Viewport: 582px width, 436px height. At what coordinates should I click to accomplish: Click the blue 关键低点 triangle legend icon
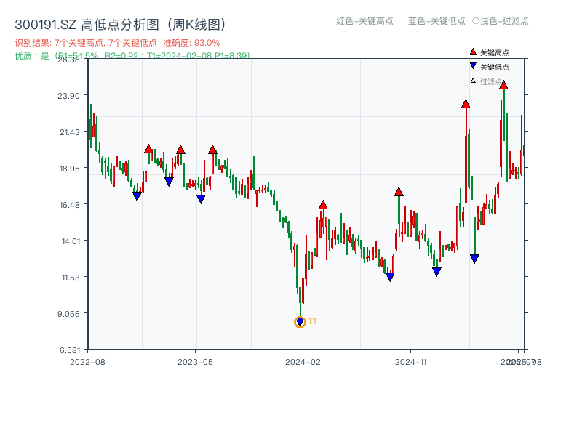[x=473, y=67]
